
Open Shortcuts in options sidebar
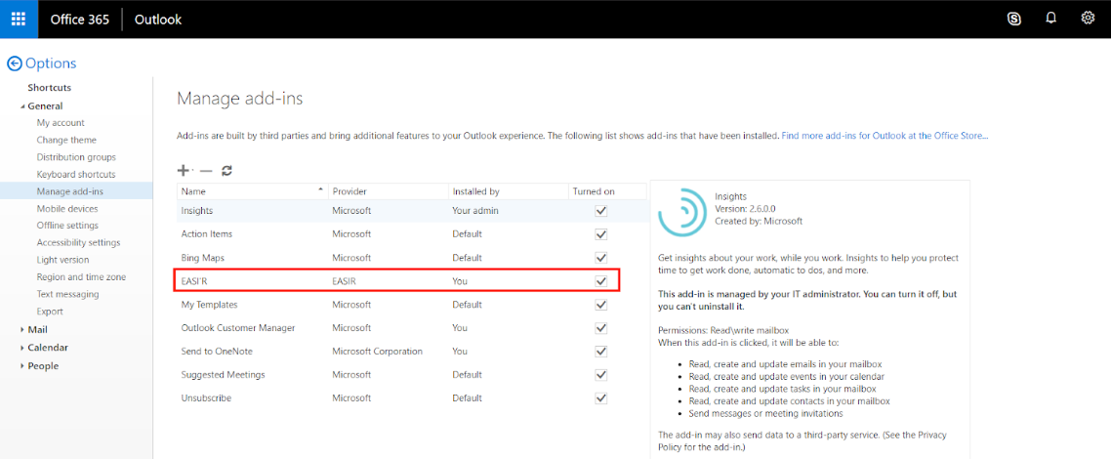(50, 88)
